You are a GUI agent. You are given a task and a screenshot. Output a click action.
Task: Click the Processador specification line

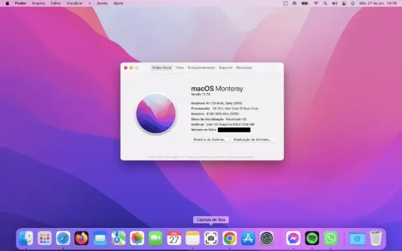click(225, 109)
